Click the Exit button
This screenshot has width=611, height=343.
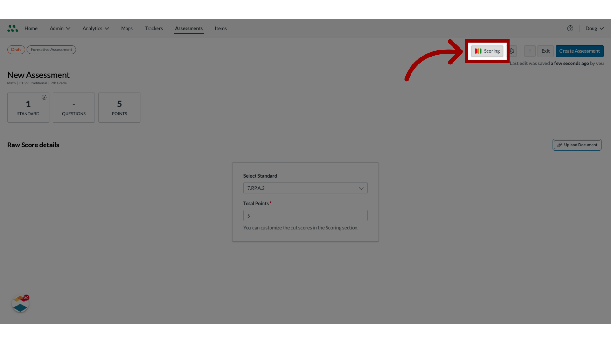point(545,51)
